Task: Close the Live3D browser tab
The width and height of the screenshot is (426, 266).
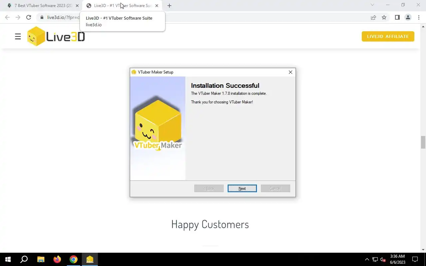Action: pyautogui.click(x=157, y=6)
